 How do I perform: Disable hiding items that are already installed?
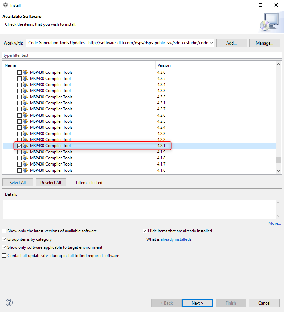145,231
